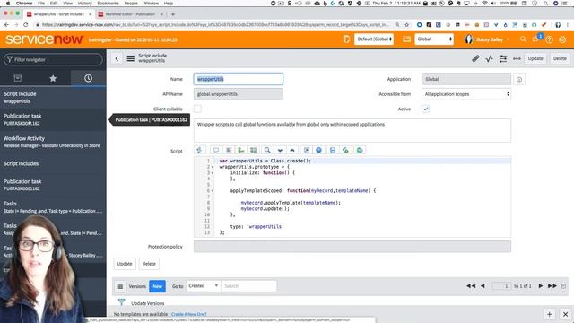This screenshot has width=574, height=323.
Task: Reload the page in Chrome
Action: tap(26, 25)
